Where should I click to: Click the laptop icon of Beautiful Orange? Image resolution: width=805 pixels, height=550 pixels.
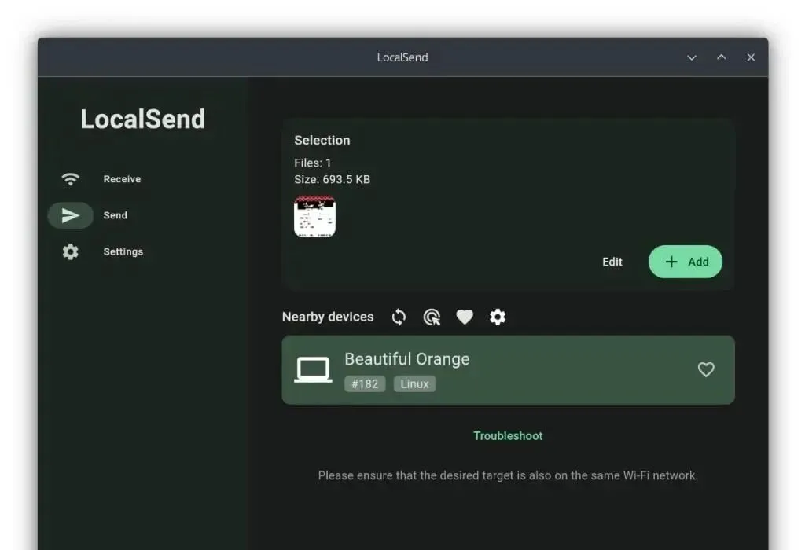313,369
